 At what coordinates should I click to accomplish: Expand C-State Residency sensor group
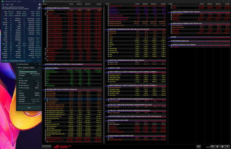44,64
